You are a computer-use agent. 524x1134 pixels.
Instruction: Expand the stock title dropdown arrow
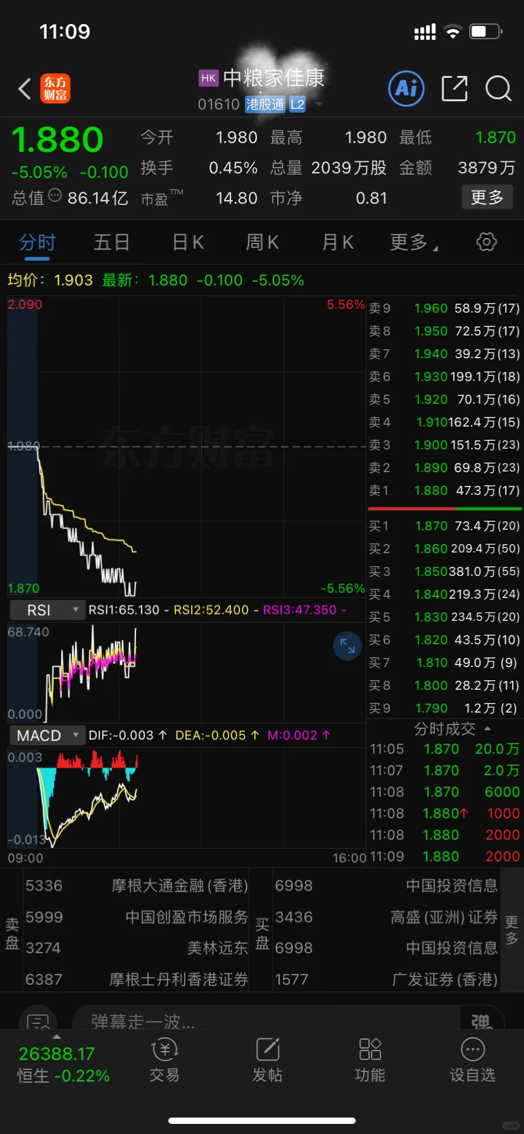[x=319, y=104]
